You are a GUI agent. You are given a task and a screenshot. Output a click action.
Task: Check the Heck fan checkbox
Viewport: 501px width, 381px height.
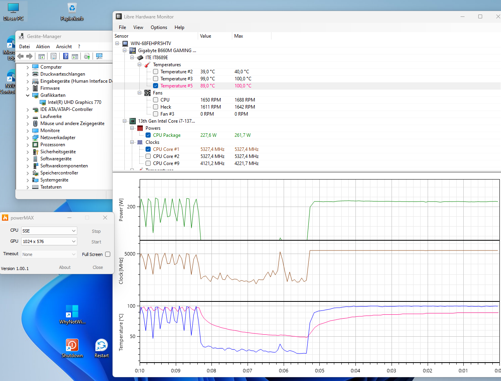coord(155,107)
